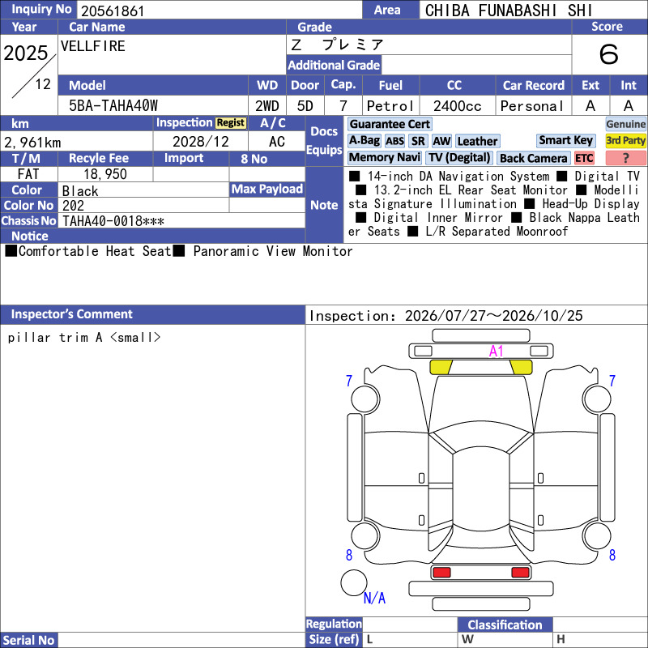
Task: Click the 2400cc displacement value
Action: pyautogui.click(x=457, y=106)
